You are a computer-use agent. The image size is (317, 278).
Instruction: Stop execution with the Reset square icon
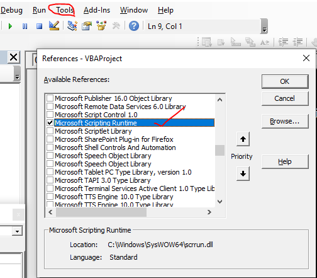[x=39, y=26]
